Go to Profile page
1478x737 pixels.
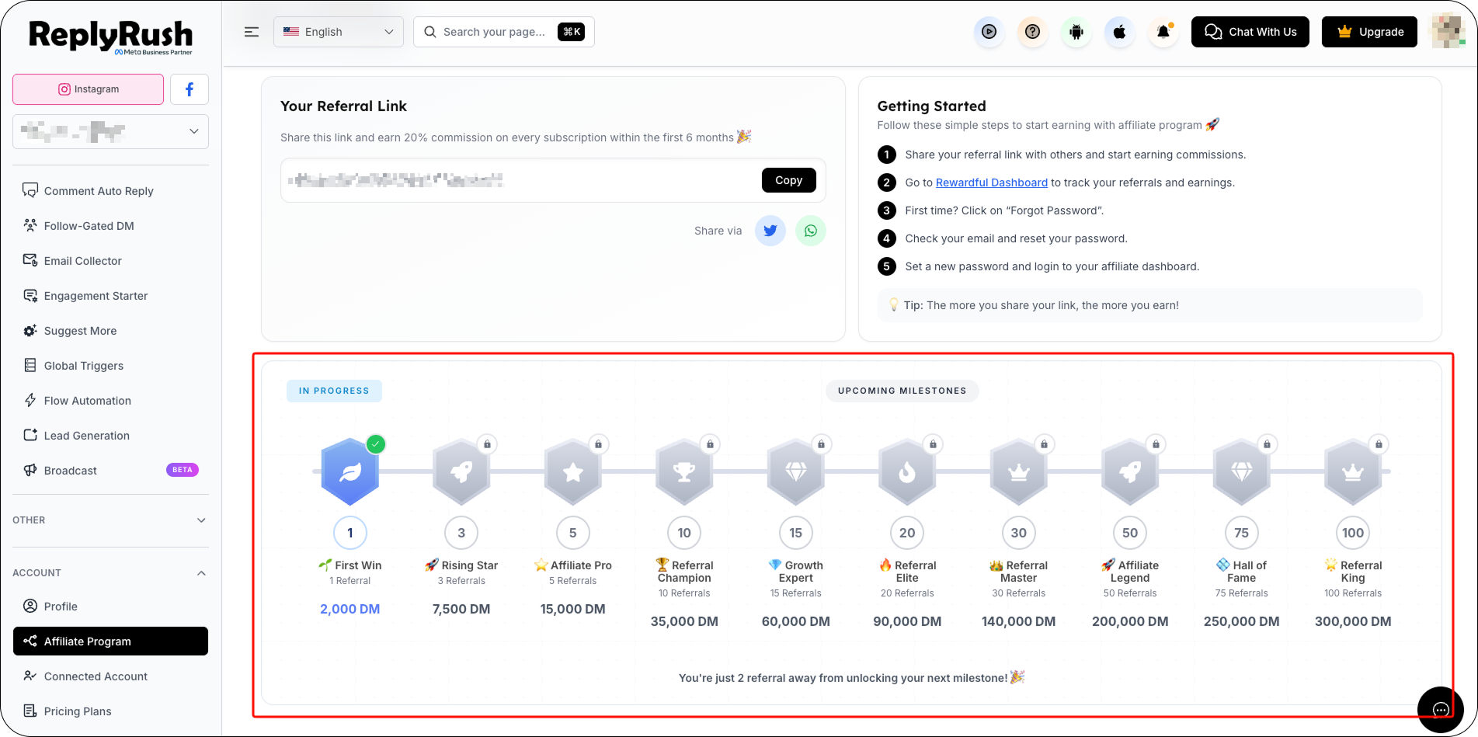[x=110, y=607]
